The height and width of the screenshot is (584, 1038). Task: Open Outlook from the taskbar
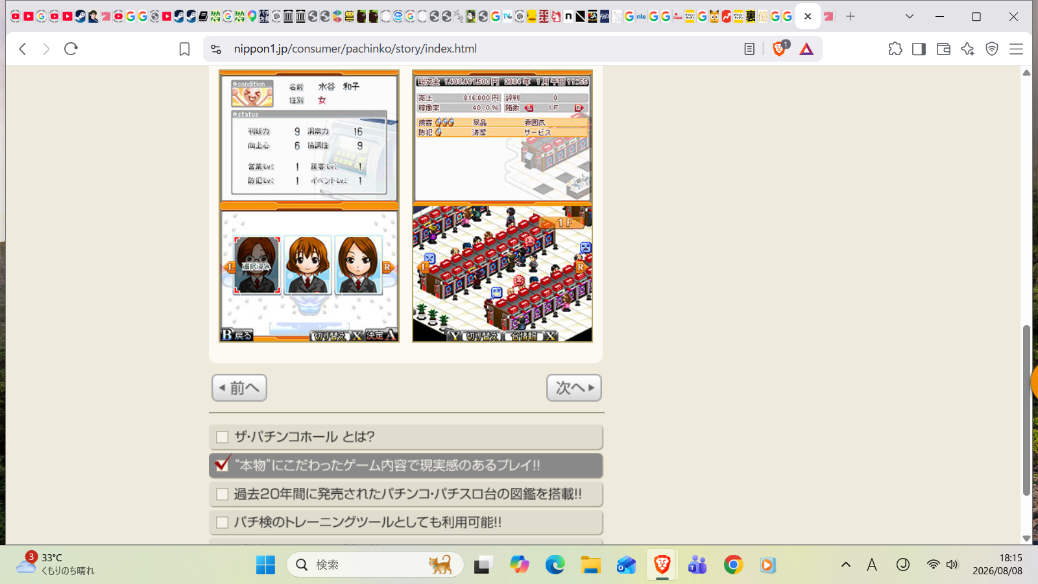coord(626,565)
